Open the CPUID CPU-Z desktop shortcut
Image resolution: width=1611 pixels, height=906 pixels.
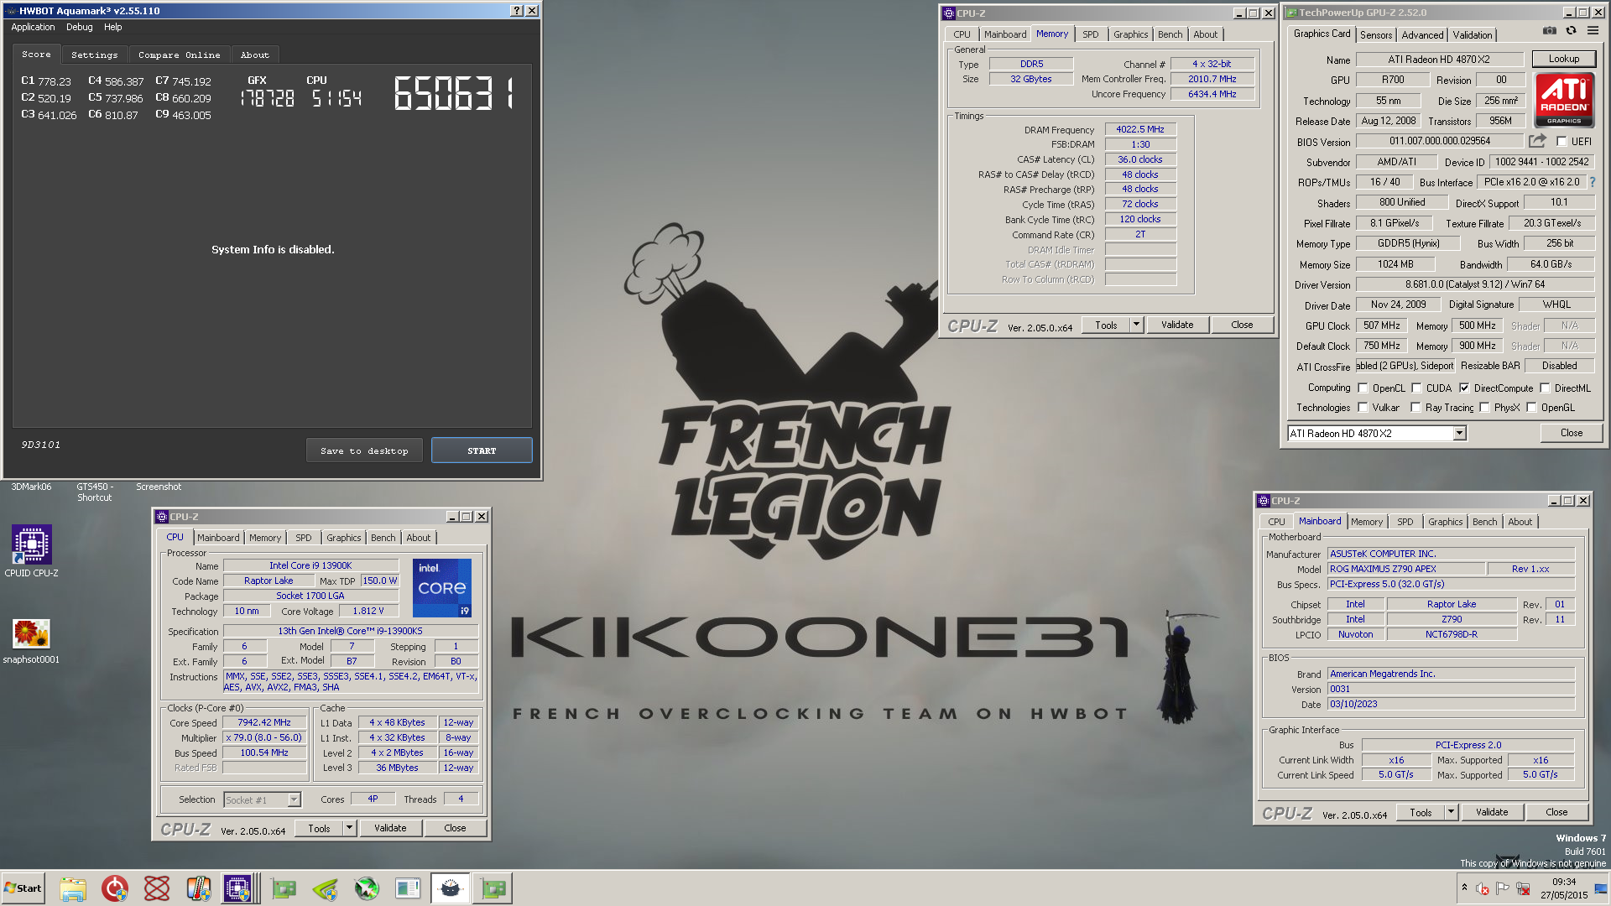pyautogui.click(x=32, y=551)
